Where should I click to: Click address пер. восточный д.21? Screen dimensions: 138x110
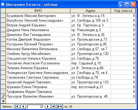point(90,87)
